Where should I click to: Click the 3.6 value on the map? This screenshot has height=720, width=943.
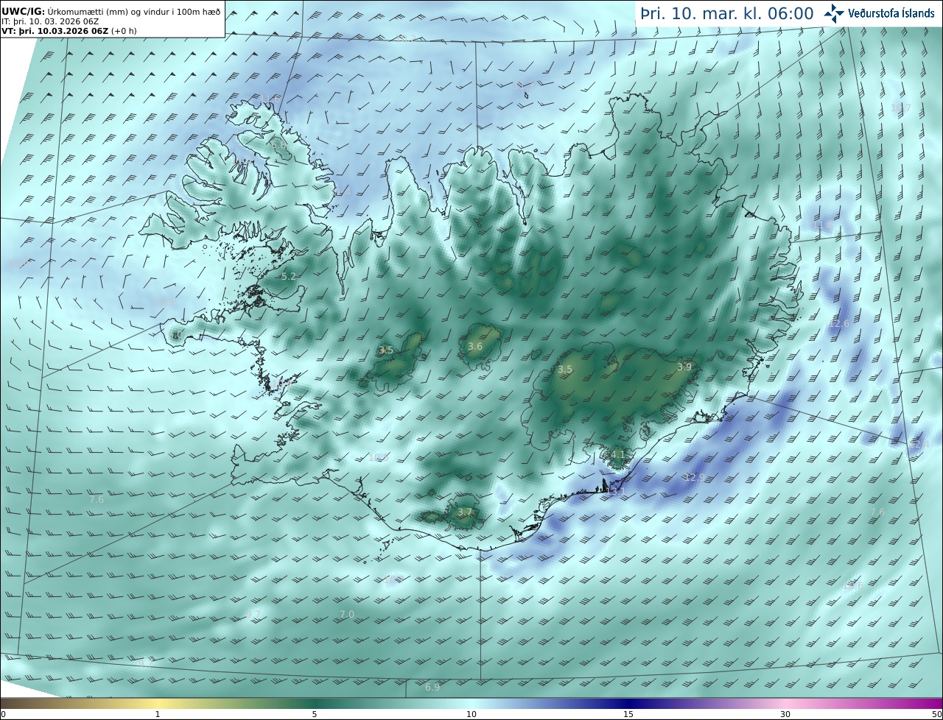click(x=475, y=347)
